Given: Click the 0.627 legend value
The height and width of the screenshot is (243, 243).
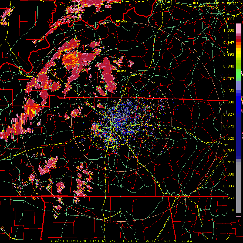Looking at the screenshot, I should pos(229,114).
